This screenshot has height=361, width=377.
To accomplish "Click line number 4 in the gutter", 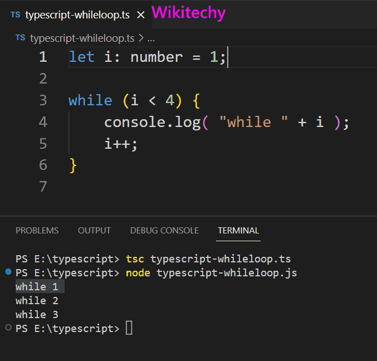I will tap(43, 122).
